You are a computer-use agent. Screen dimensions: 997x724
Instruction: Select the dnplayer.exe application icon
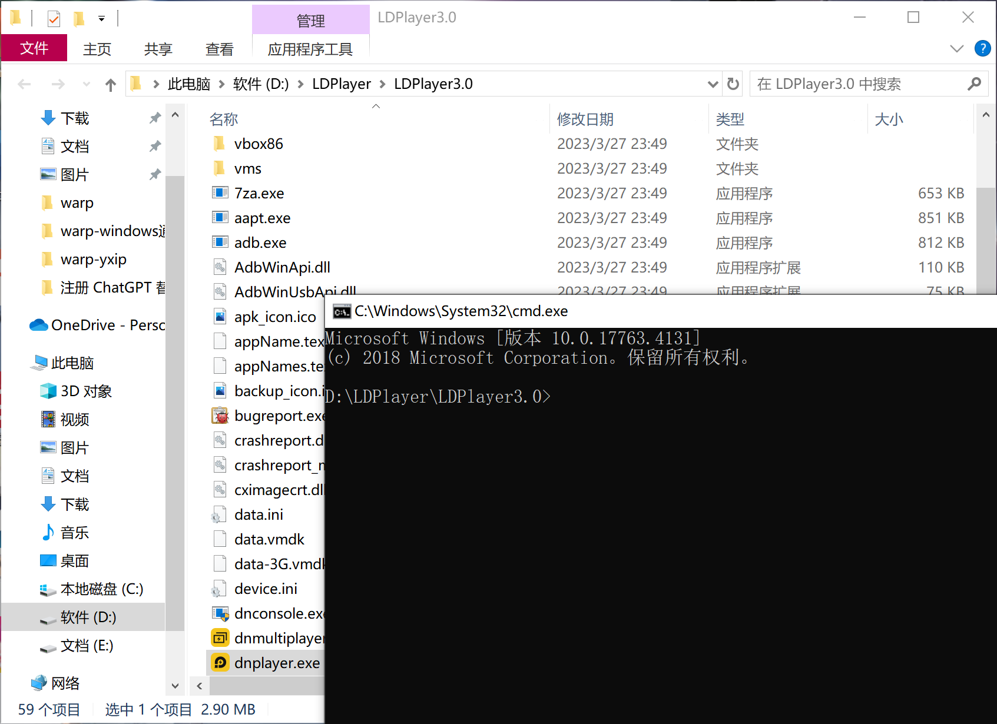[x=220, y=663]
